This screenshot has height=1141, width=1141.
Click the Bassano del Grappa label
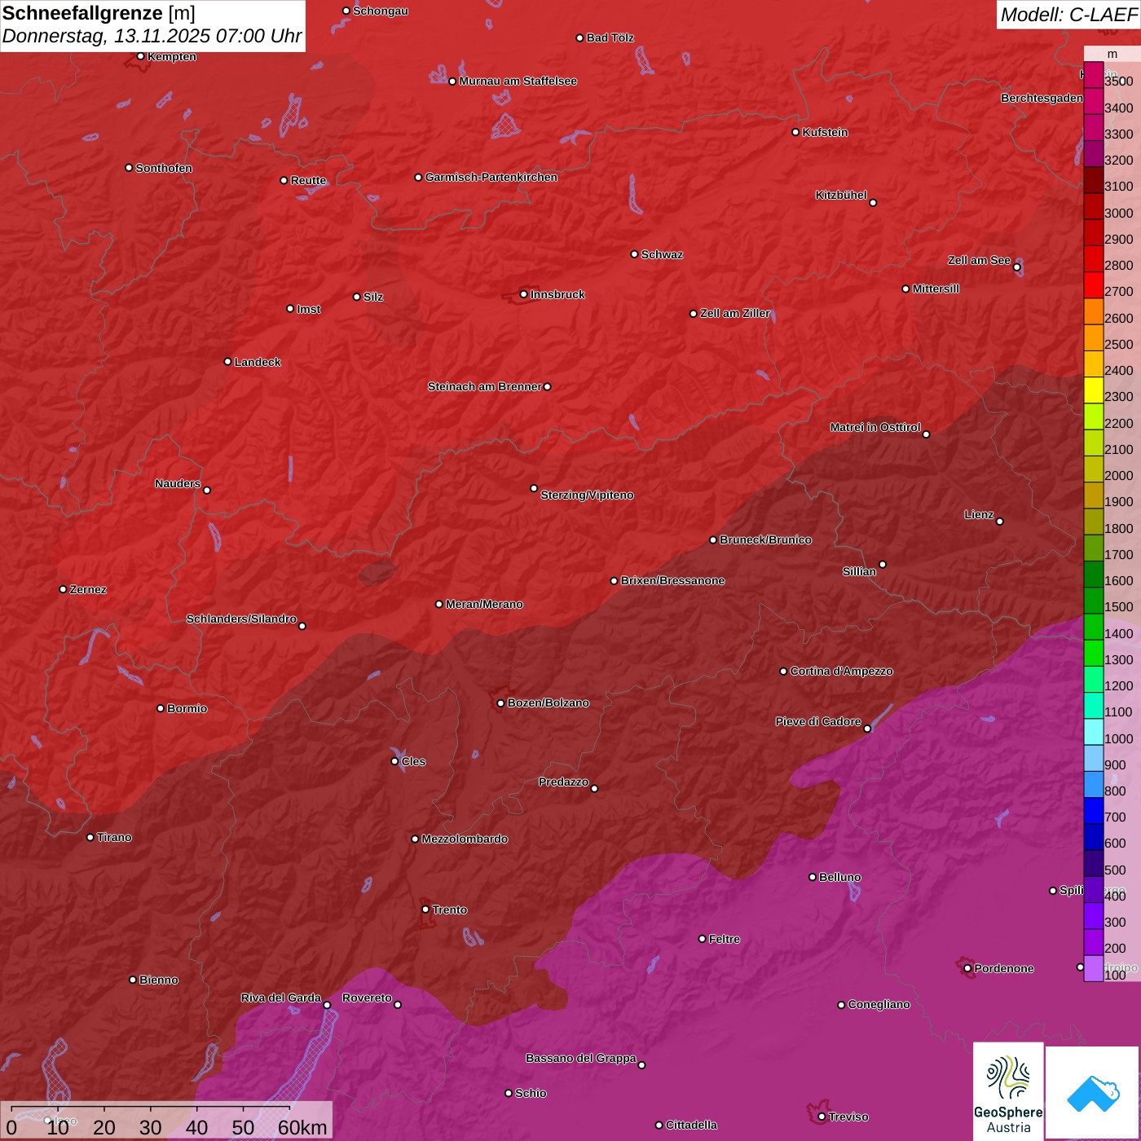(x=580, y=1058)
